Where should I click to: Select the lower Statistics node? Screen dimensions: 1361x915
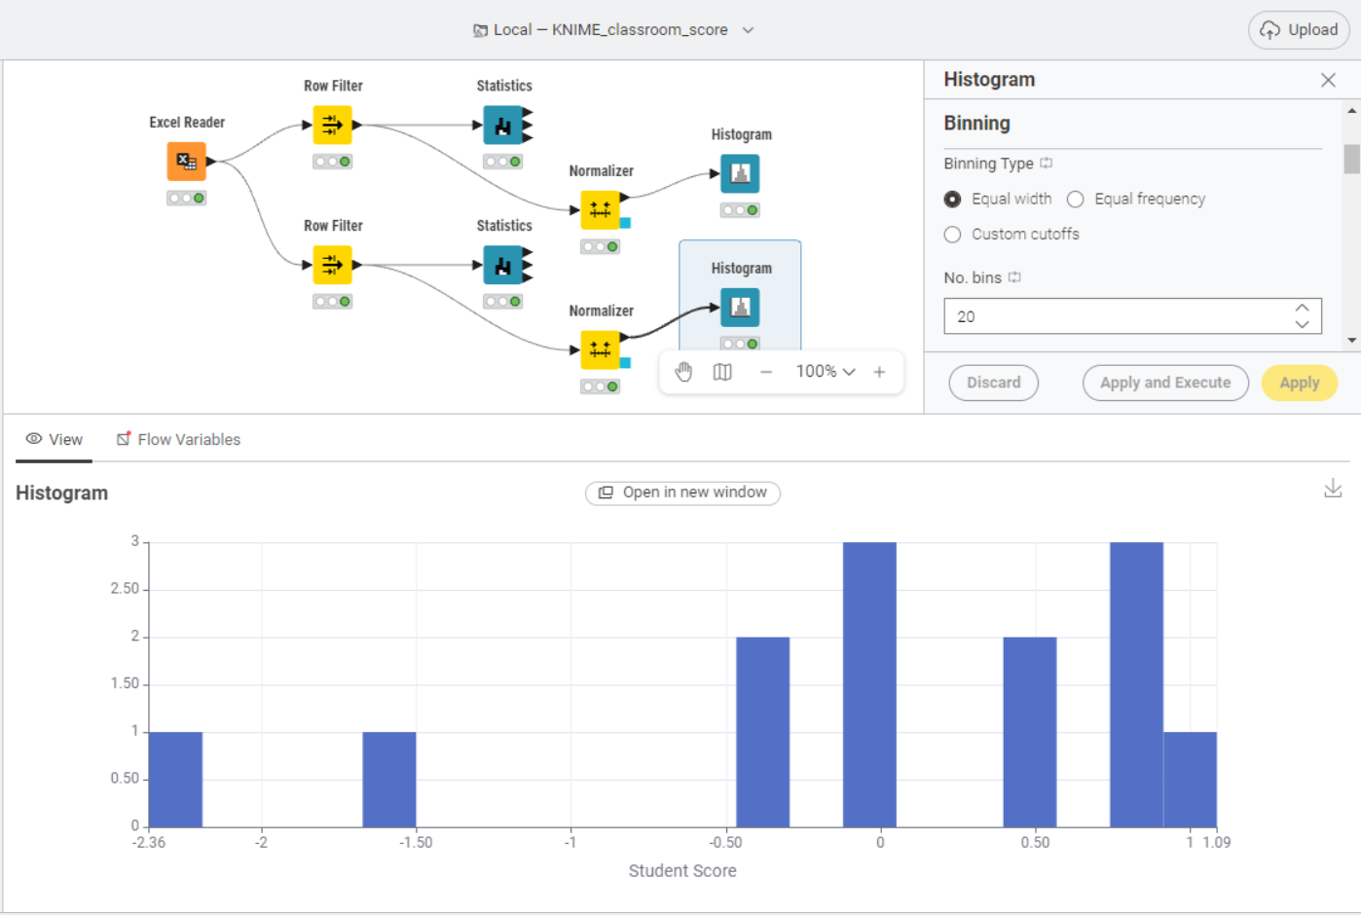pos(503,265)
